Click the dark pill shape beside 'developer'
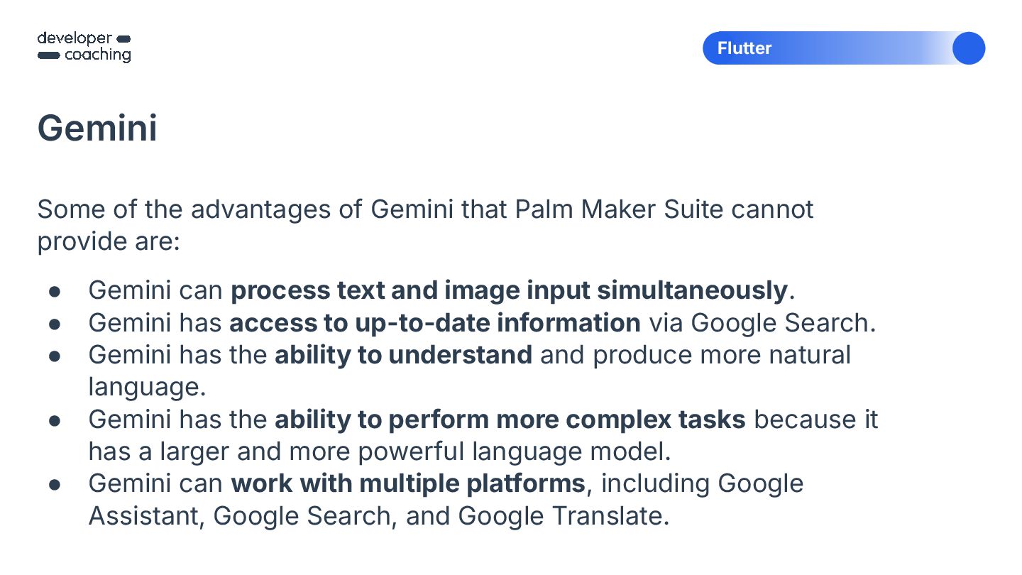The height and width of the screenshot is (575, 1022). click(x=123, y=38)
